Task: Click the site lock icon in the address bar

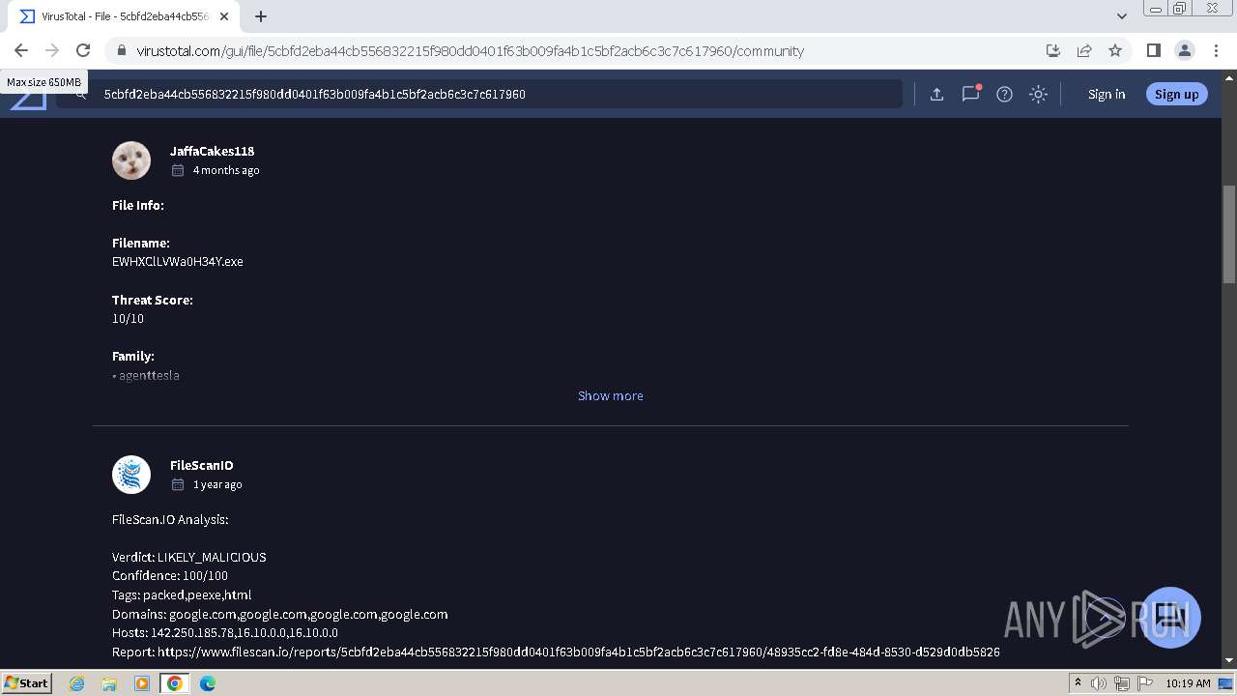Action: (x=121, y=51)
